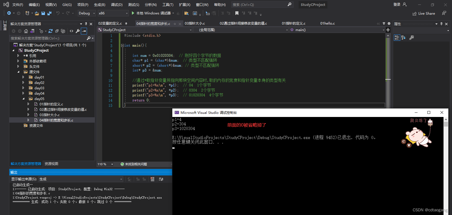Screen dimensions: 452x215
Task: Open the 调试(D) menu
Action: (x=117, y=5)
